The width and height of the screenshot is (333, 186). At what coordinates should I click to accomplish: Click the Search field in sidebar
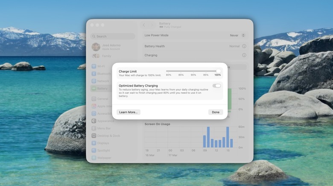pyautogui.click(x=113, y=37)
